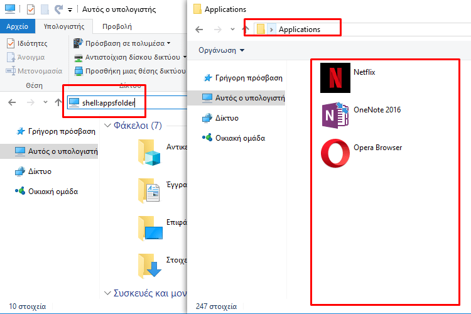
Task: Switch to the Υπολογιστής ribbon tab
Action: 64,26
